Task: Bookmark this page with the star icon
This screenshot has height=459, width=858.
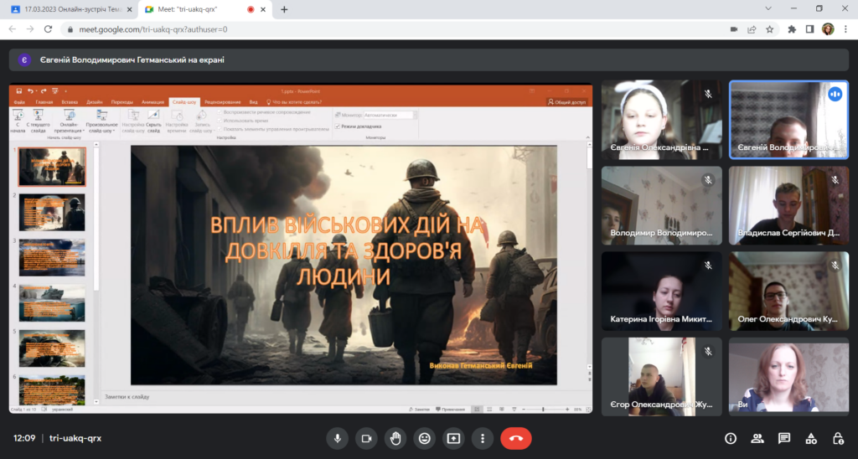Action: 772,28
